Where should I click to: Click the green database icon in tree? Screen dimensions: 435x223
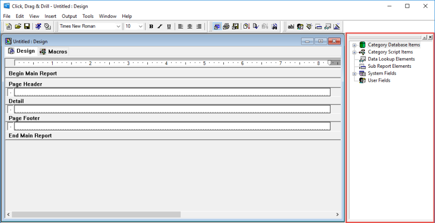362,45
